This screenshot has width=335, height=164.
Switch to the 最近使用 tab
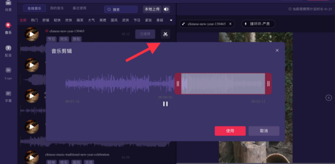click(79, 8)
